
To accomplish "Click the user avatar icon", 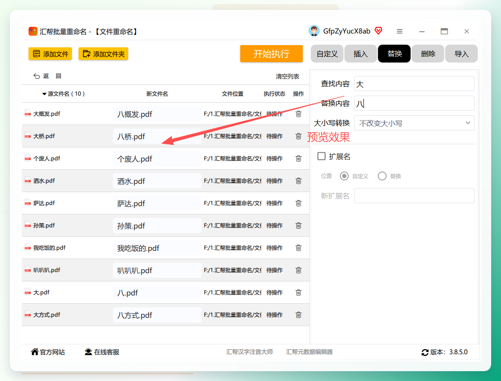I will point(314,31).
